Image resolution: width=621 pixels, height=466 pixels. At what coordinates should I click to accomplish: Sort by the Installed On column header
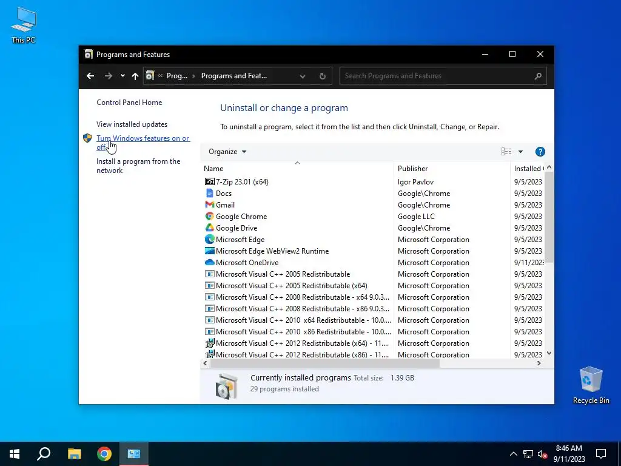click(528, 169)
